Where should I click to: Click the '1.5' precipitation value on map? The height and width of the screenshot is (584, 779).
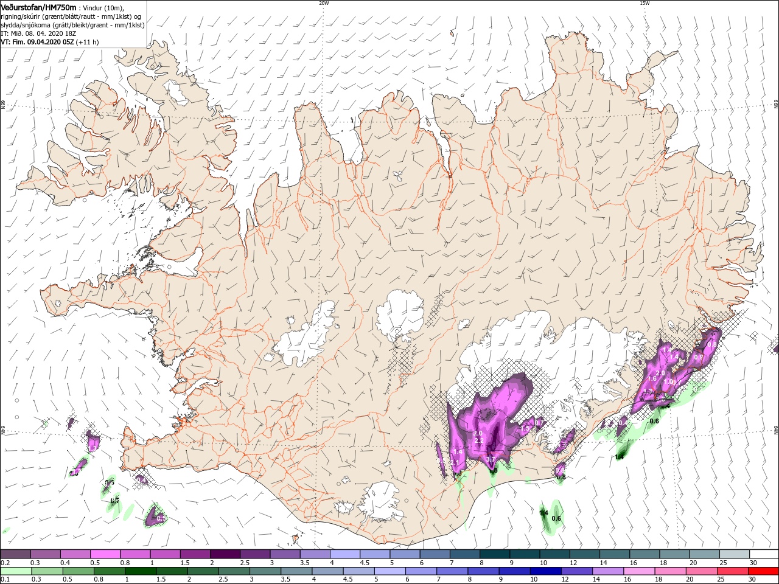(x=525, y=429)
